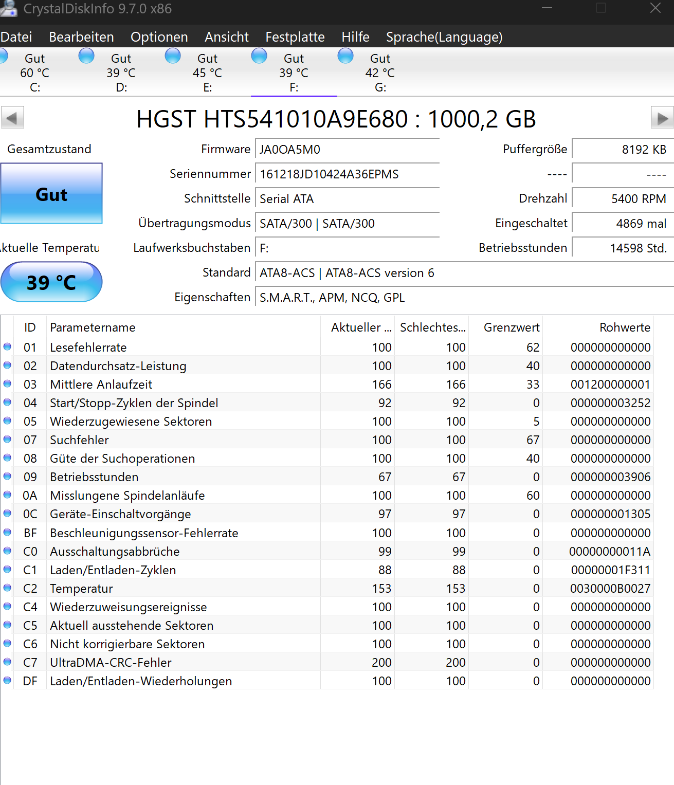Image resolution: width=674 pixels, height=785 pixels.
Task: Click the serial number field 161218JD10424A36EPMS
Action: pyautogui.click(x=347, y=174)
